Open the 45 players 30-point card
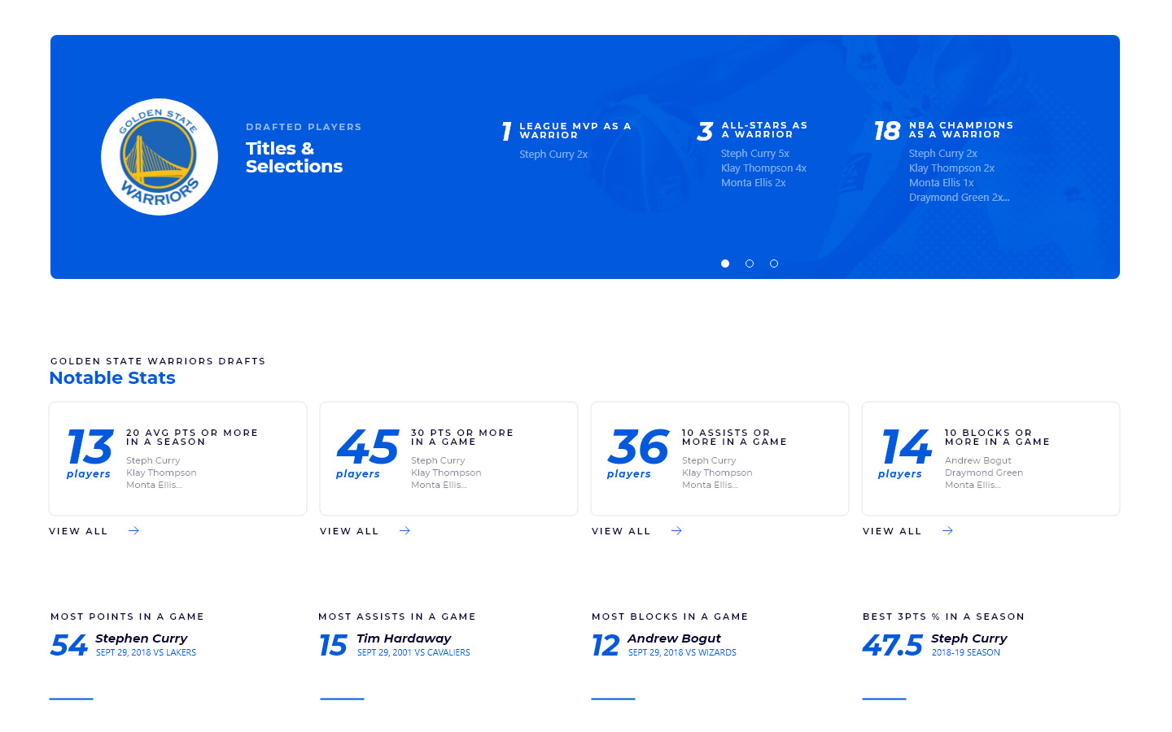 (x=448, y=459)
